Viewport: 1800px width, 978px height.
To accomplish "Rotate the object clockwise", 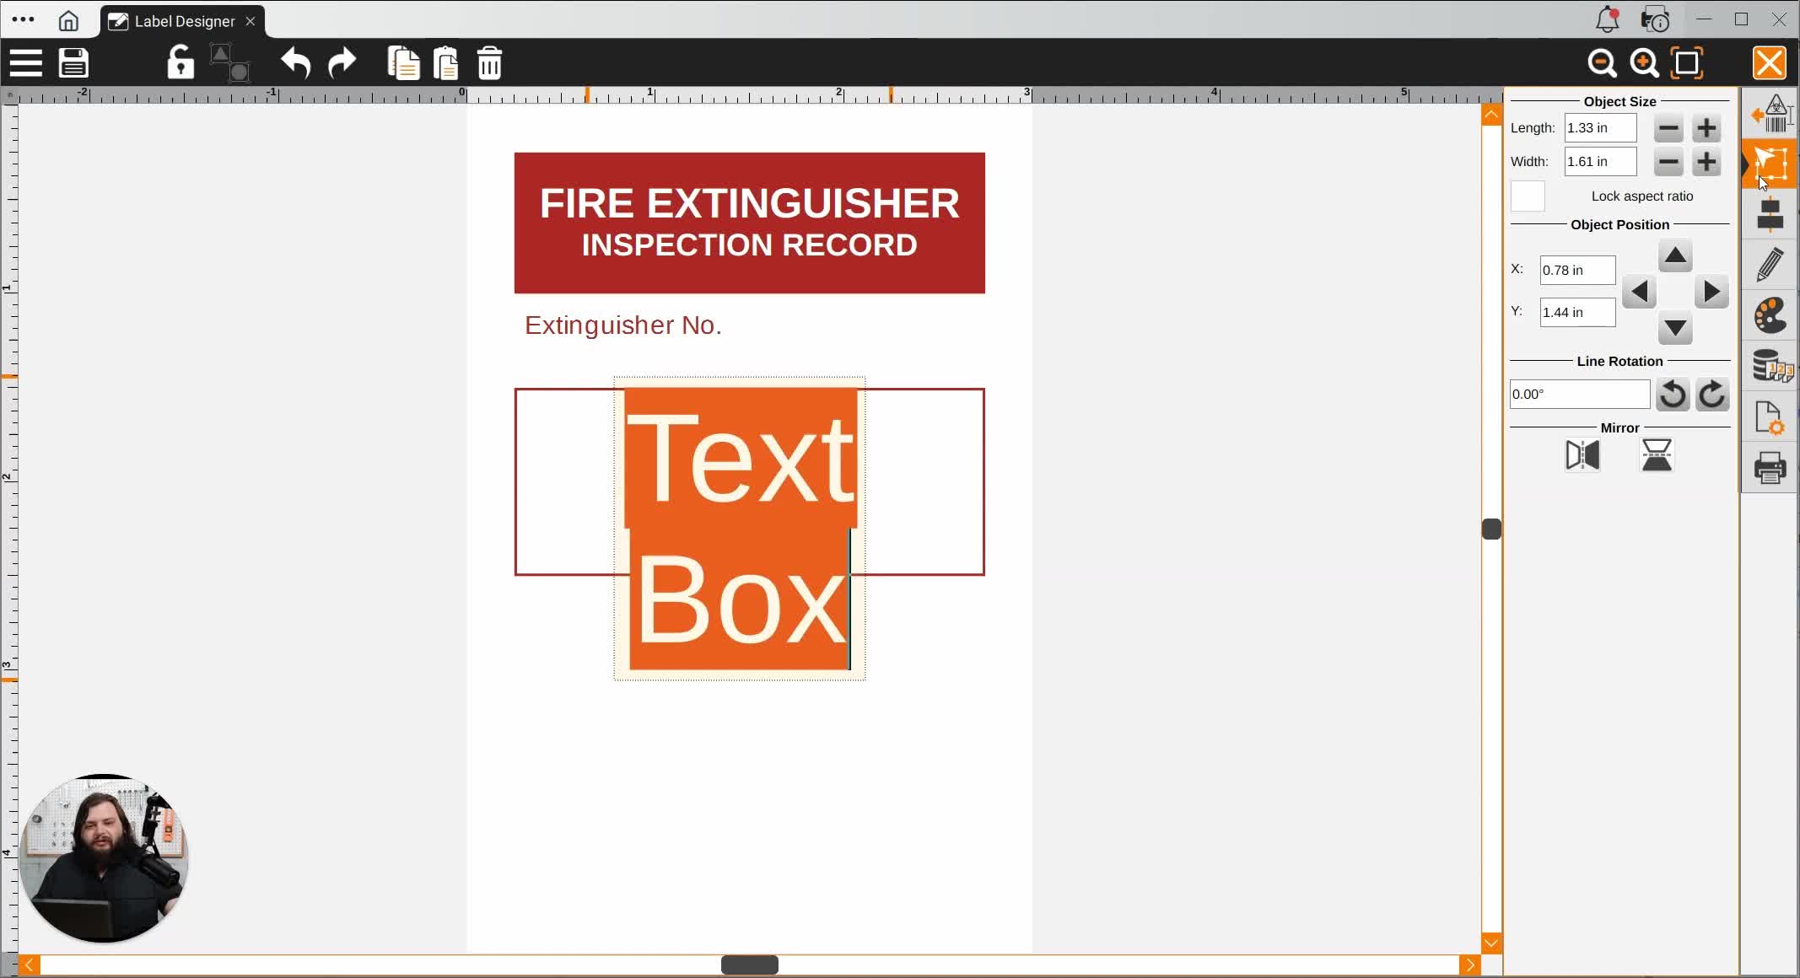I will [x=1712, y=395].
